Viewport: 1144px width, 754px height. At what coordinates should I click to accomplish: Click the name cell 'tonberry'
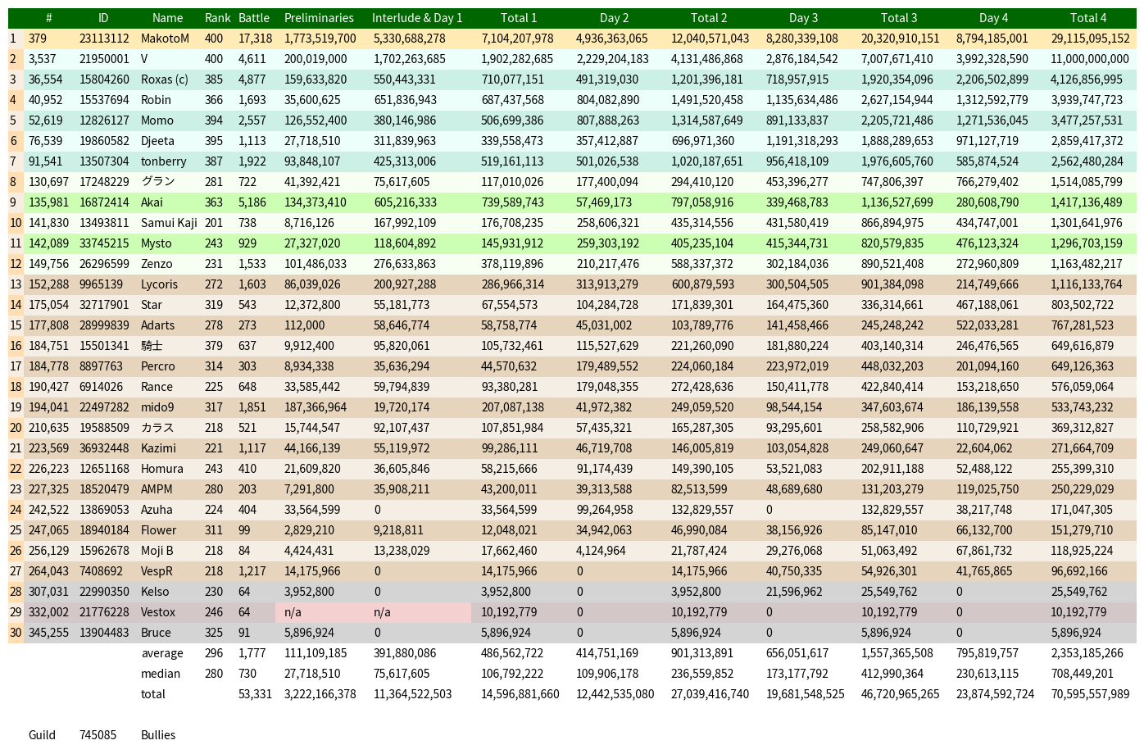point(163,161)
